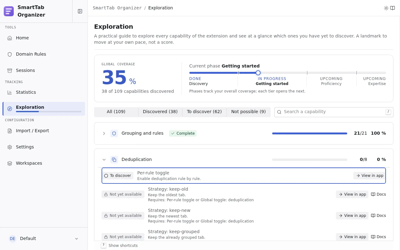View Strategy: keep-old in app
The height and width of the screenshot is (250, 400).
pos(352,194)
